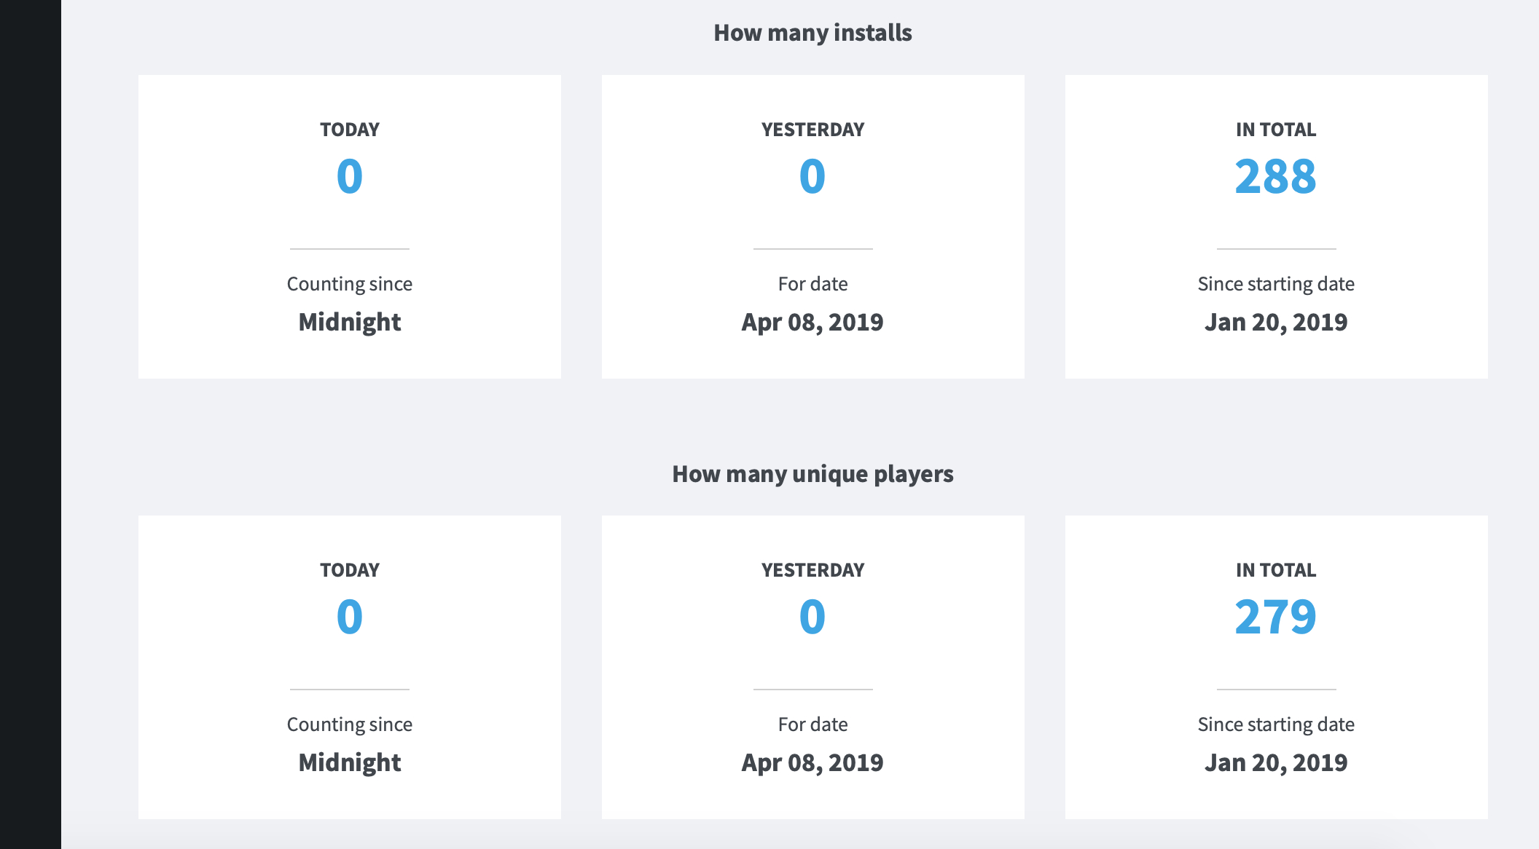Select the 'How many unique players' heading
This screenshot has height=849, width=1539.
point(812,473)
